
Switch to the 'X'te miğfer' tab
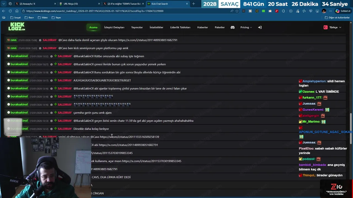point(123,4)
